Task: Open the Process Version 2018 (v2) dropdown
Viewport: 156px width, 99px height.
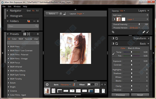Action: [x=135, y=28]
